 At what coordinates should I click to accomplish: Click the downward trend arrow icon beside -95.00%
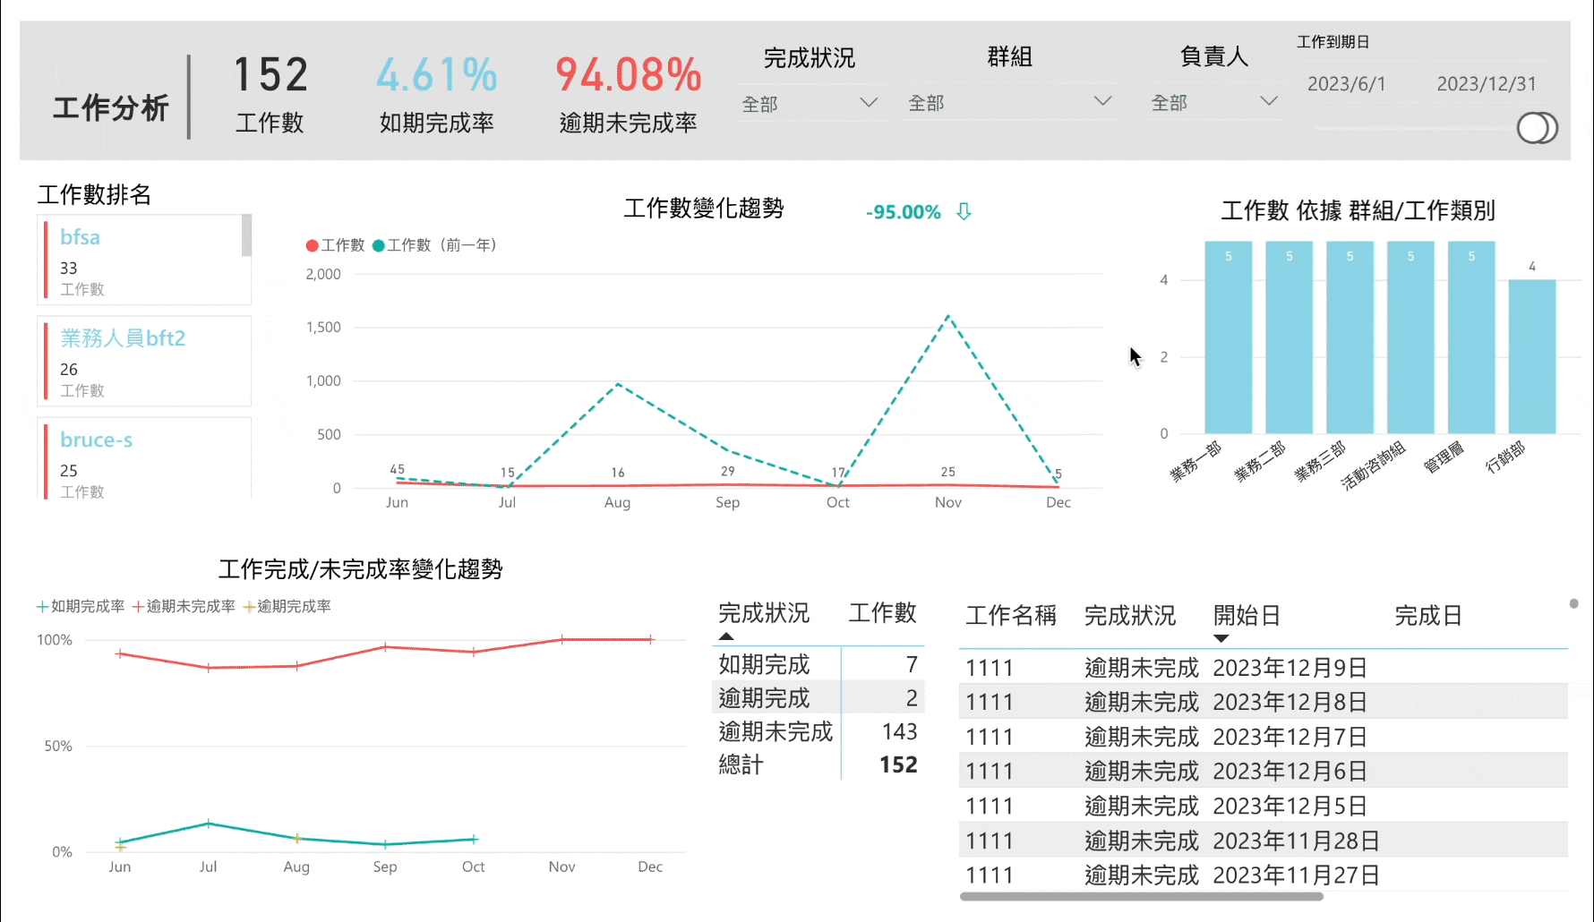pyautogui.click(x=964, y=211)
